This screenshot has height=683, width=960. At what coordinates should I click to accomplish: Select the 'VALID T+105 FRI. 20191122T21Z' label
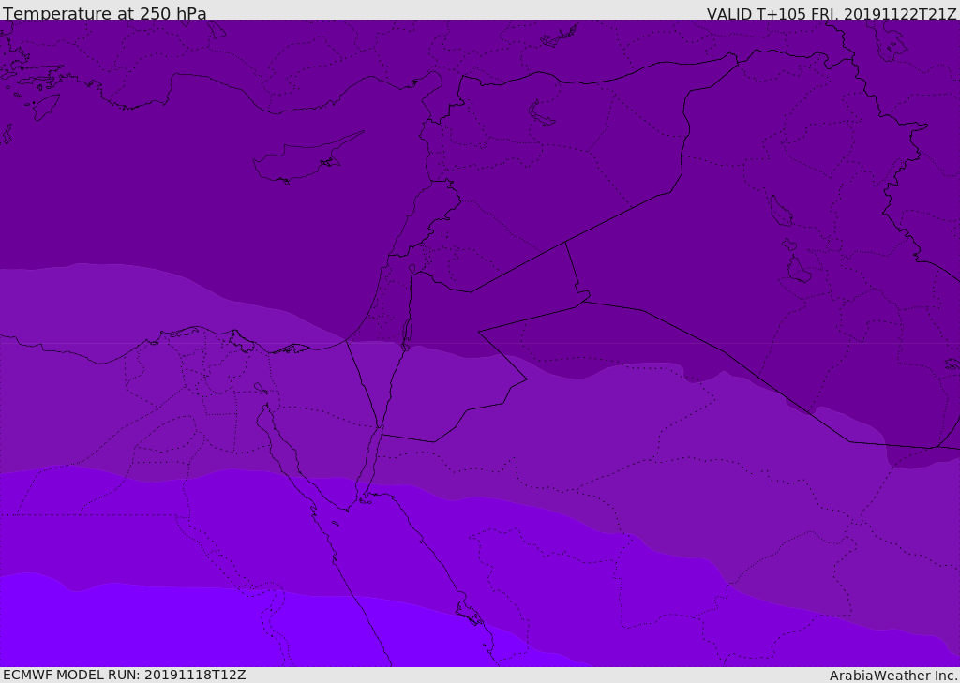(x=832, y=14)
